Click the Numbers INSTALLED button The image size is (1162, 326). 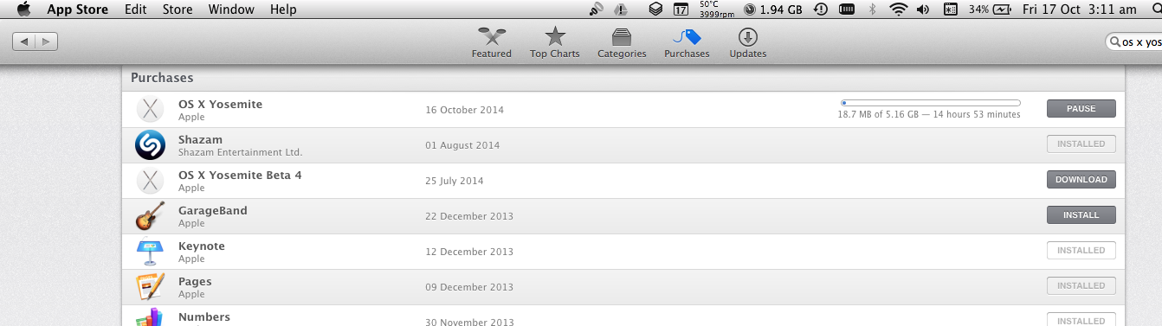click(x=1081, y=320)
